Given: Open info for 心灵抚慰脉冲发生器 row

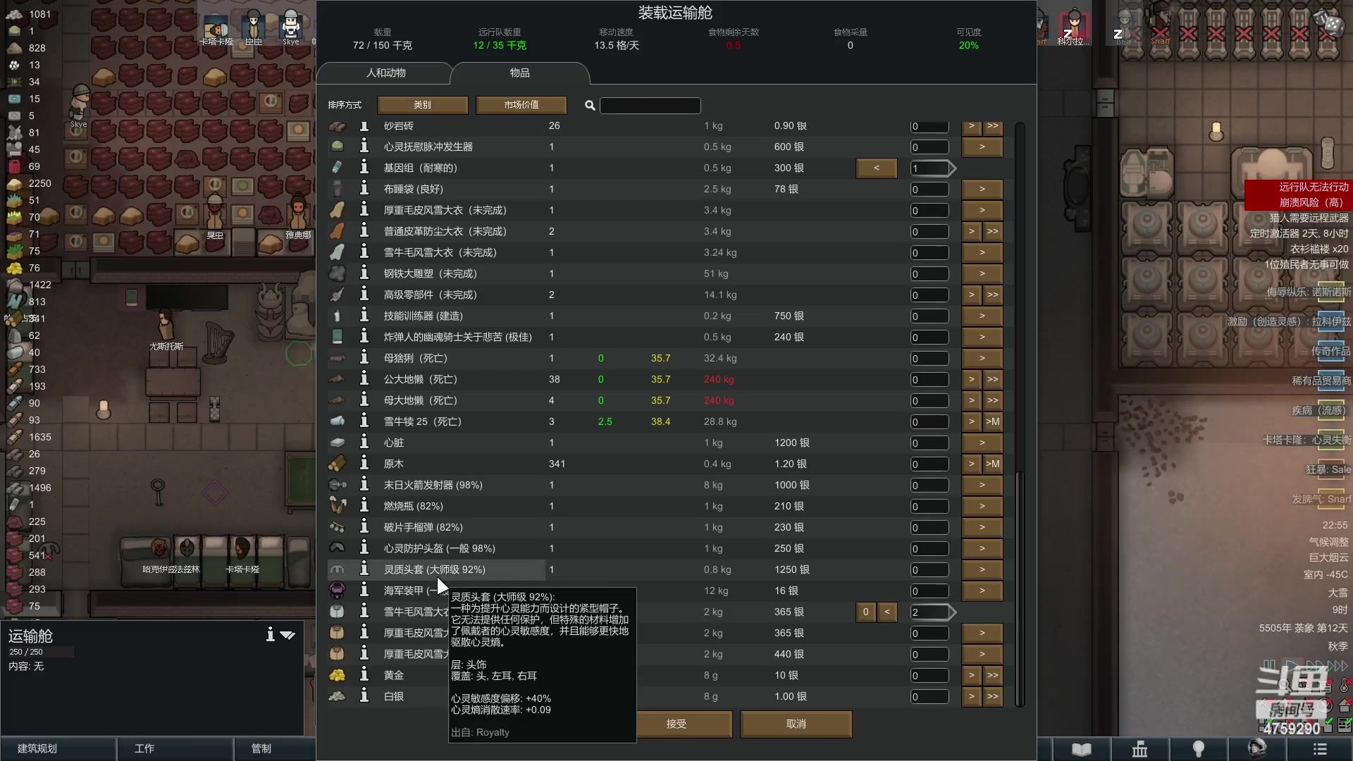Looking at the screenshot, I should 364,147.
